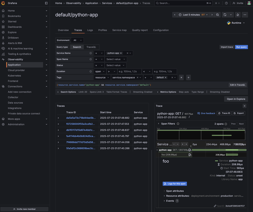Open the help question mark icon
This screenshot has height=212, width=253.
(227, 3)
